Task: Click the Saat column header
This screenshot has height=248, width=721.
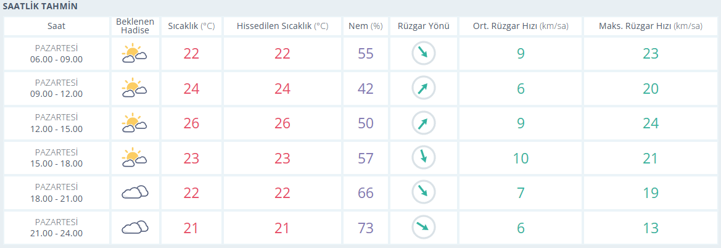Action: [x=56, y=26]
